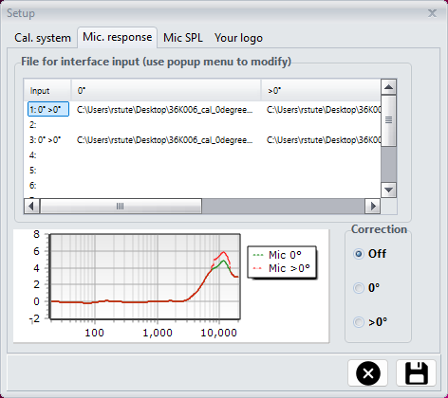
Task: Click the Mic >0° legend entry
Action: click(x=282, y=268)
